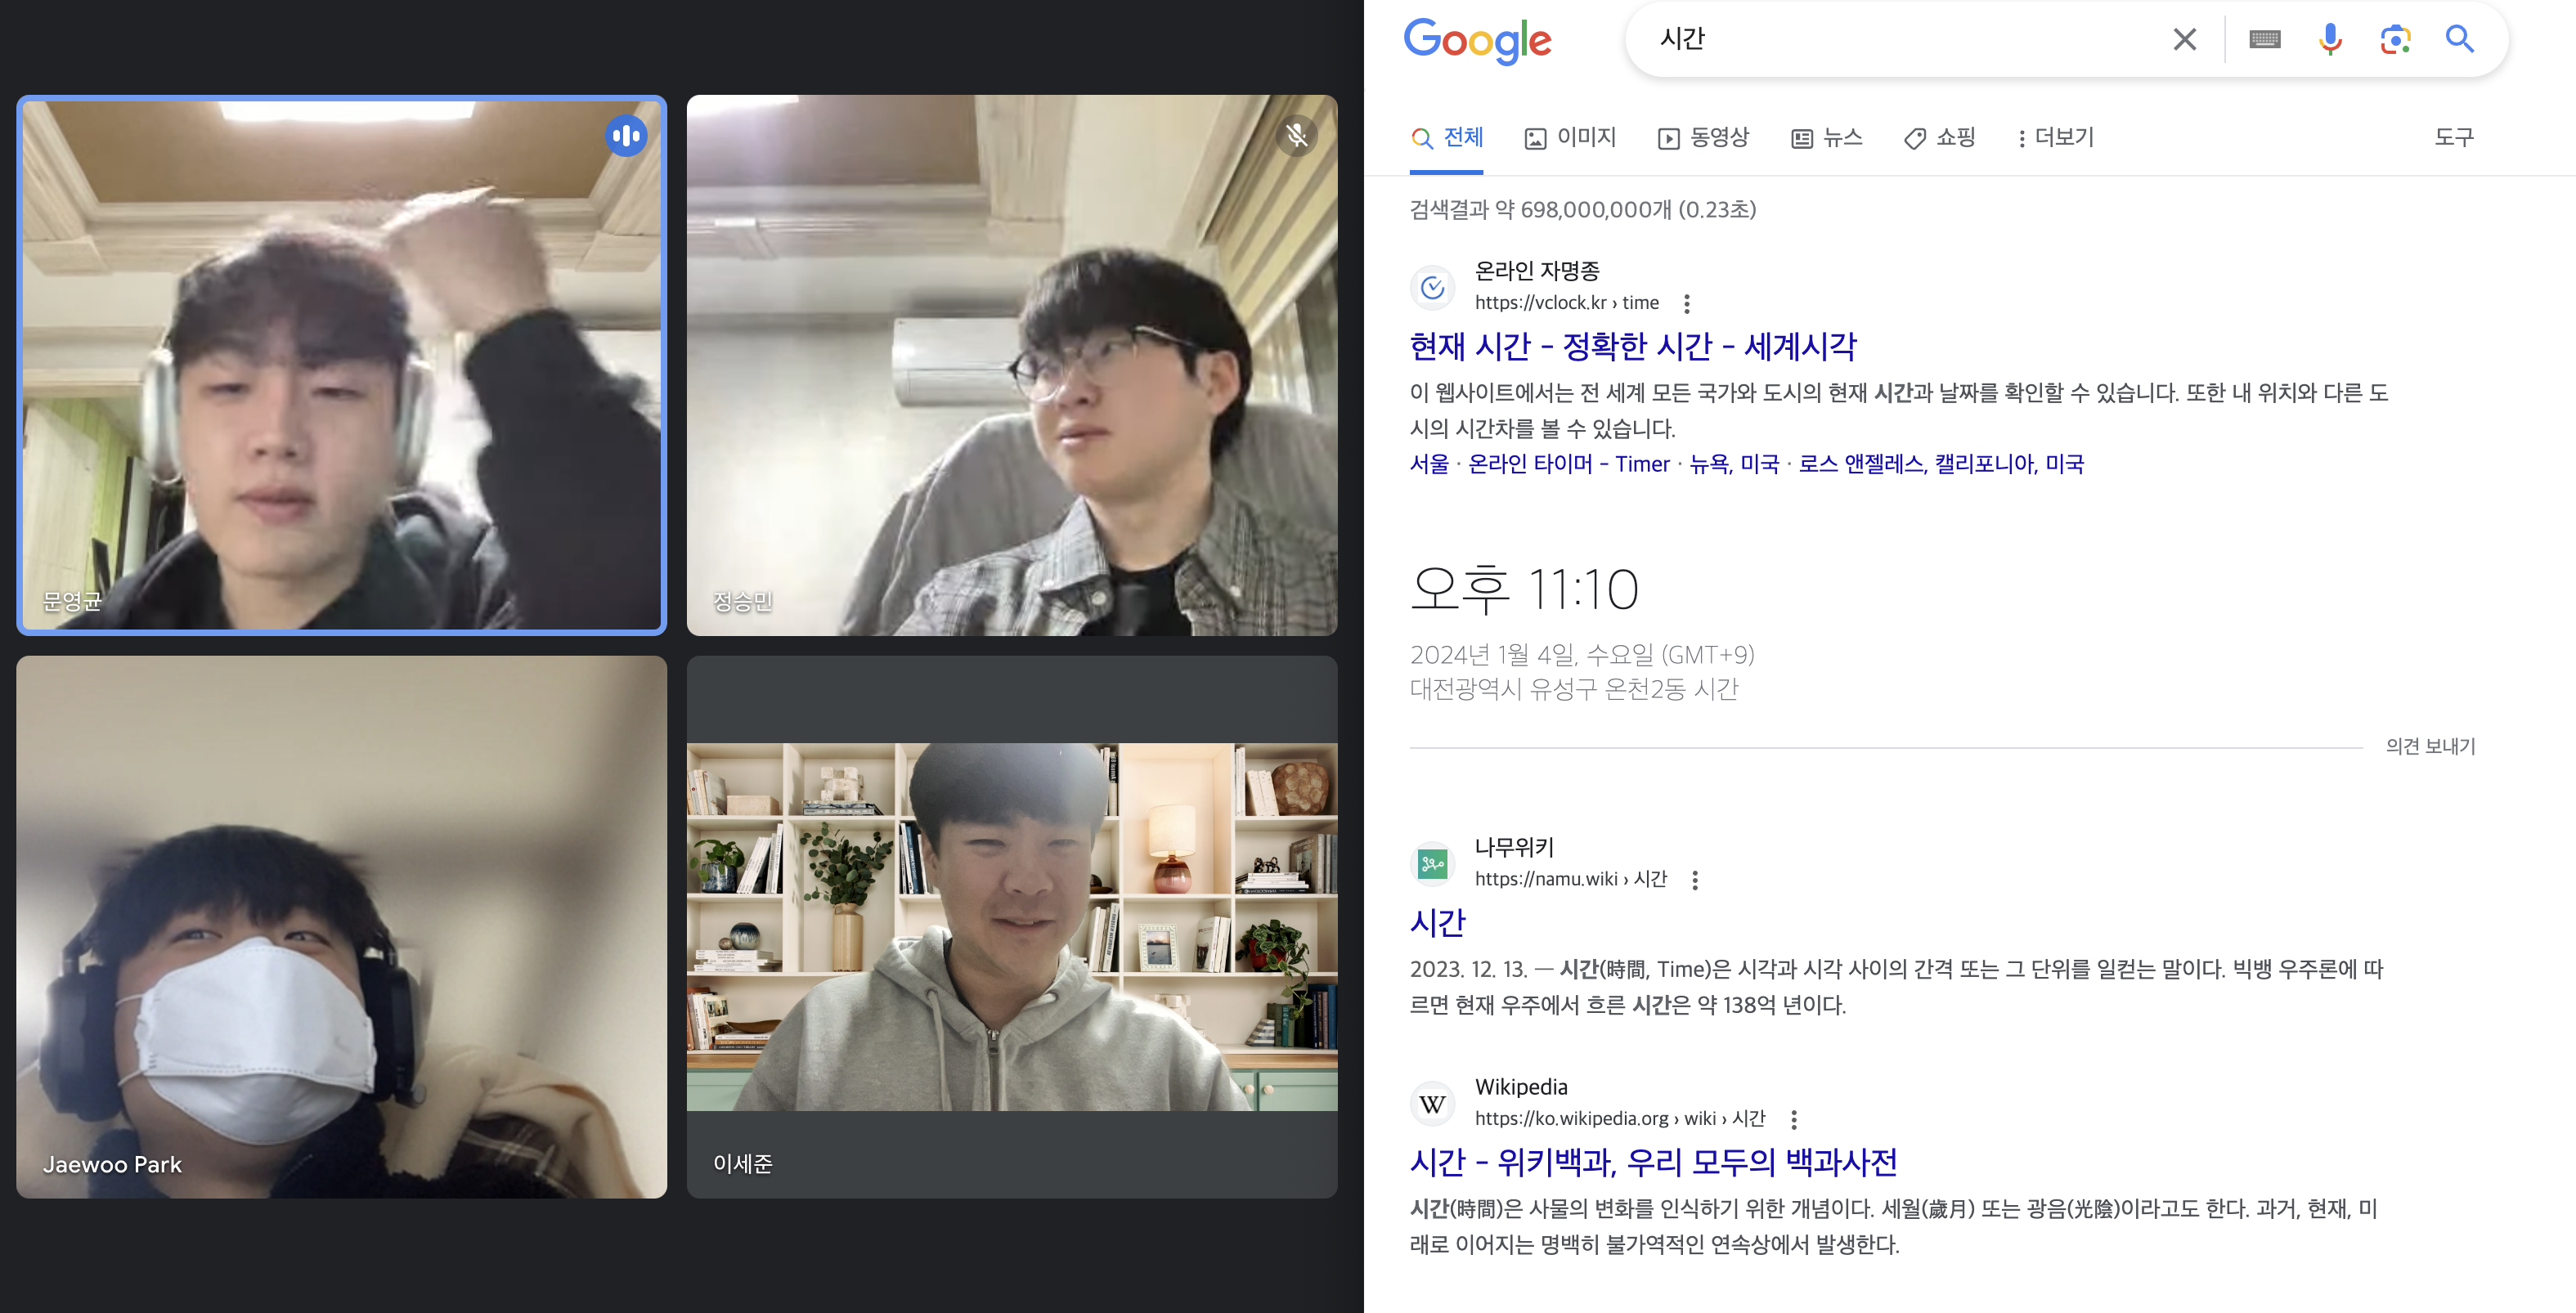Viewport: 2576px width, 1313px height.
Task: Click into the search field containing 시간
Action: (x=1900, y=39)
